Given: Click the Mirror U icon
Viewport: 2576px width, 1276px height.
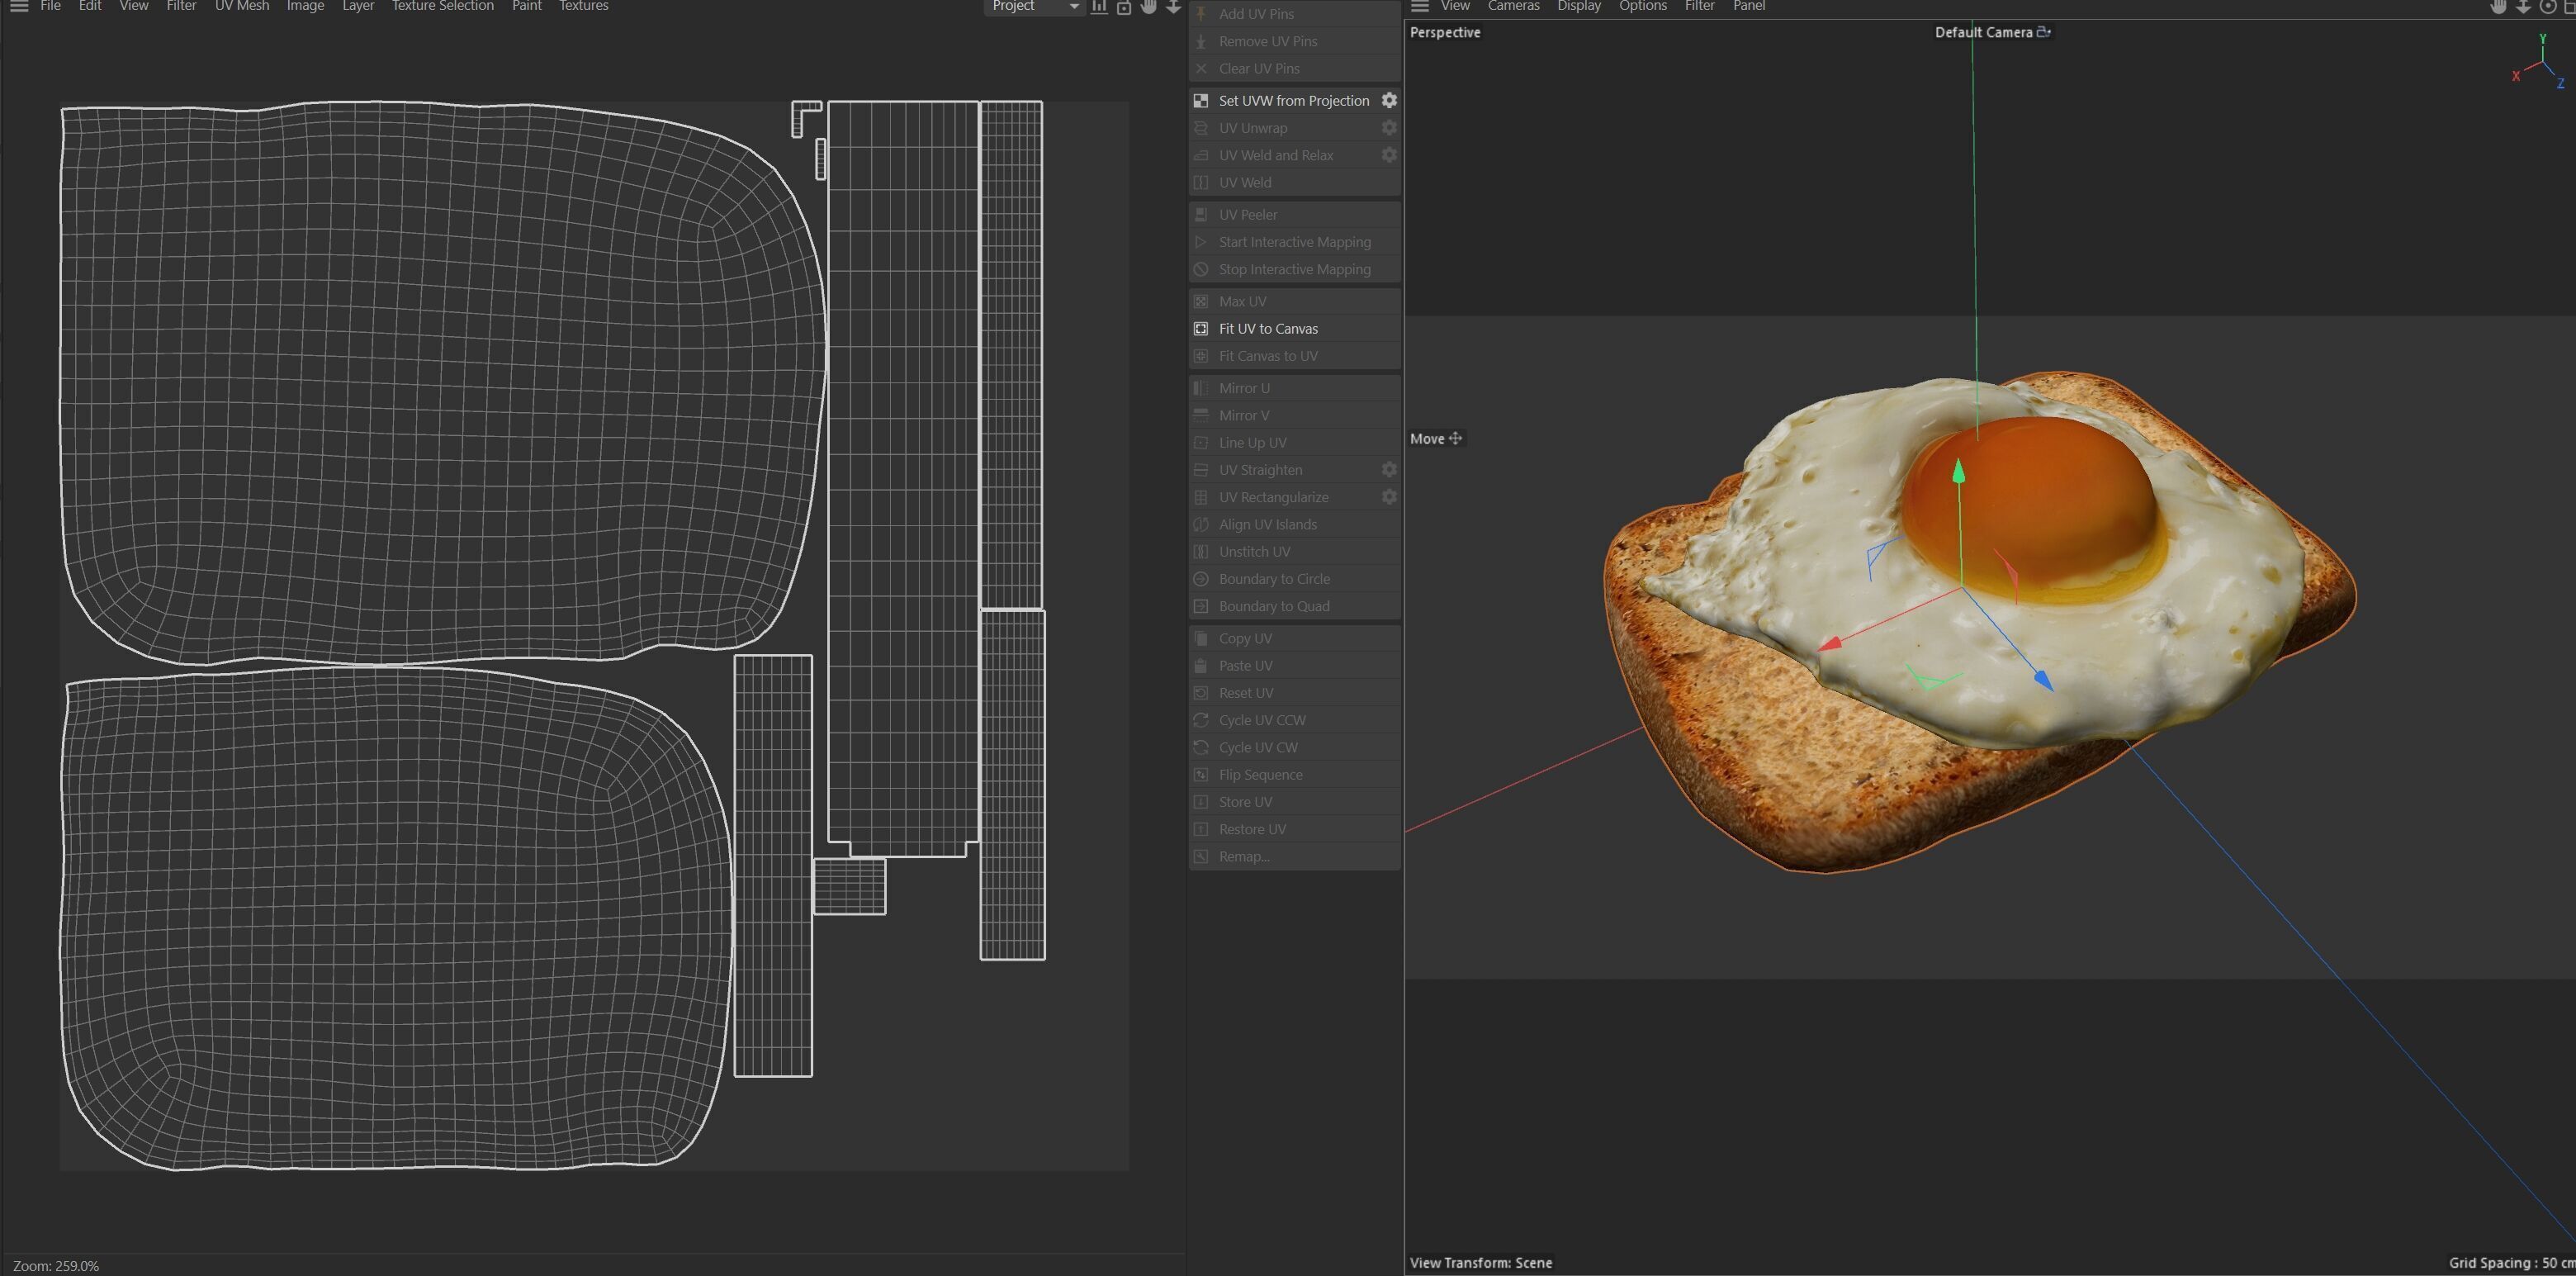Looking at the screenshot, I should click(1201, 388).
